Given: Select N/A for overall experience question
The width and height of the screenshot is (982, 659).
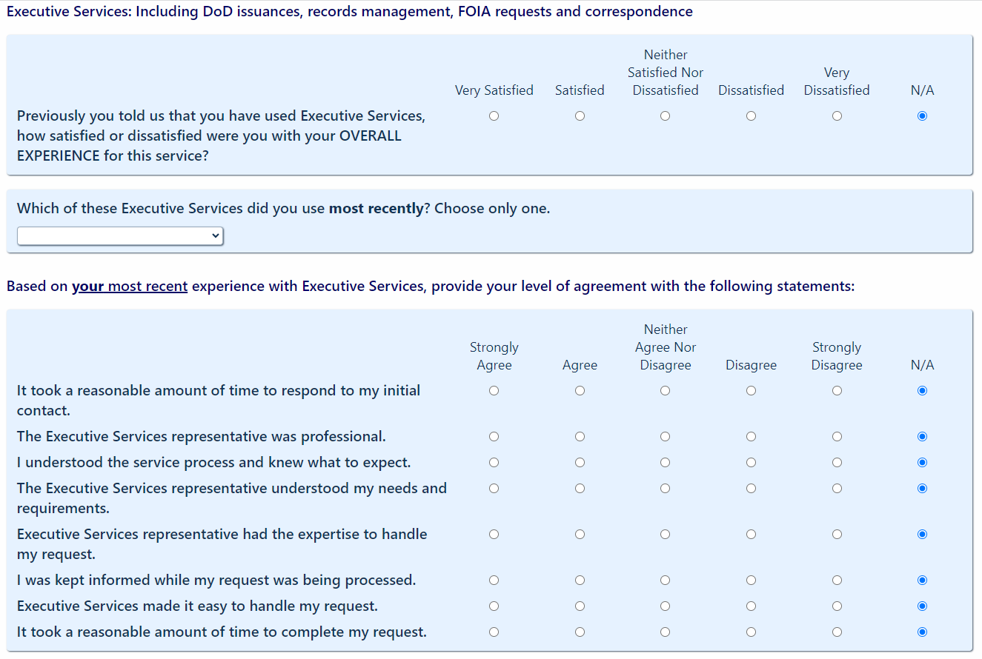Looking at the screenshot, I should (x=922, y=116).
